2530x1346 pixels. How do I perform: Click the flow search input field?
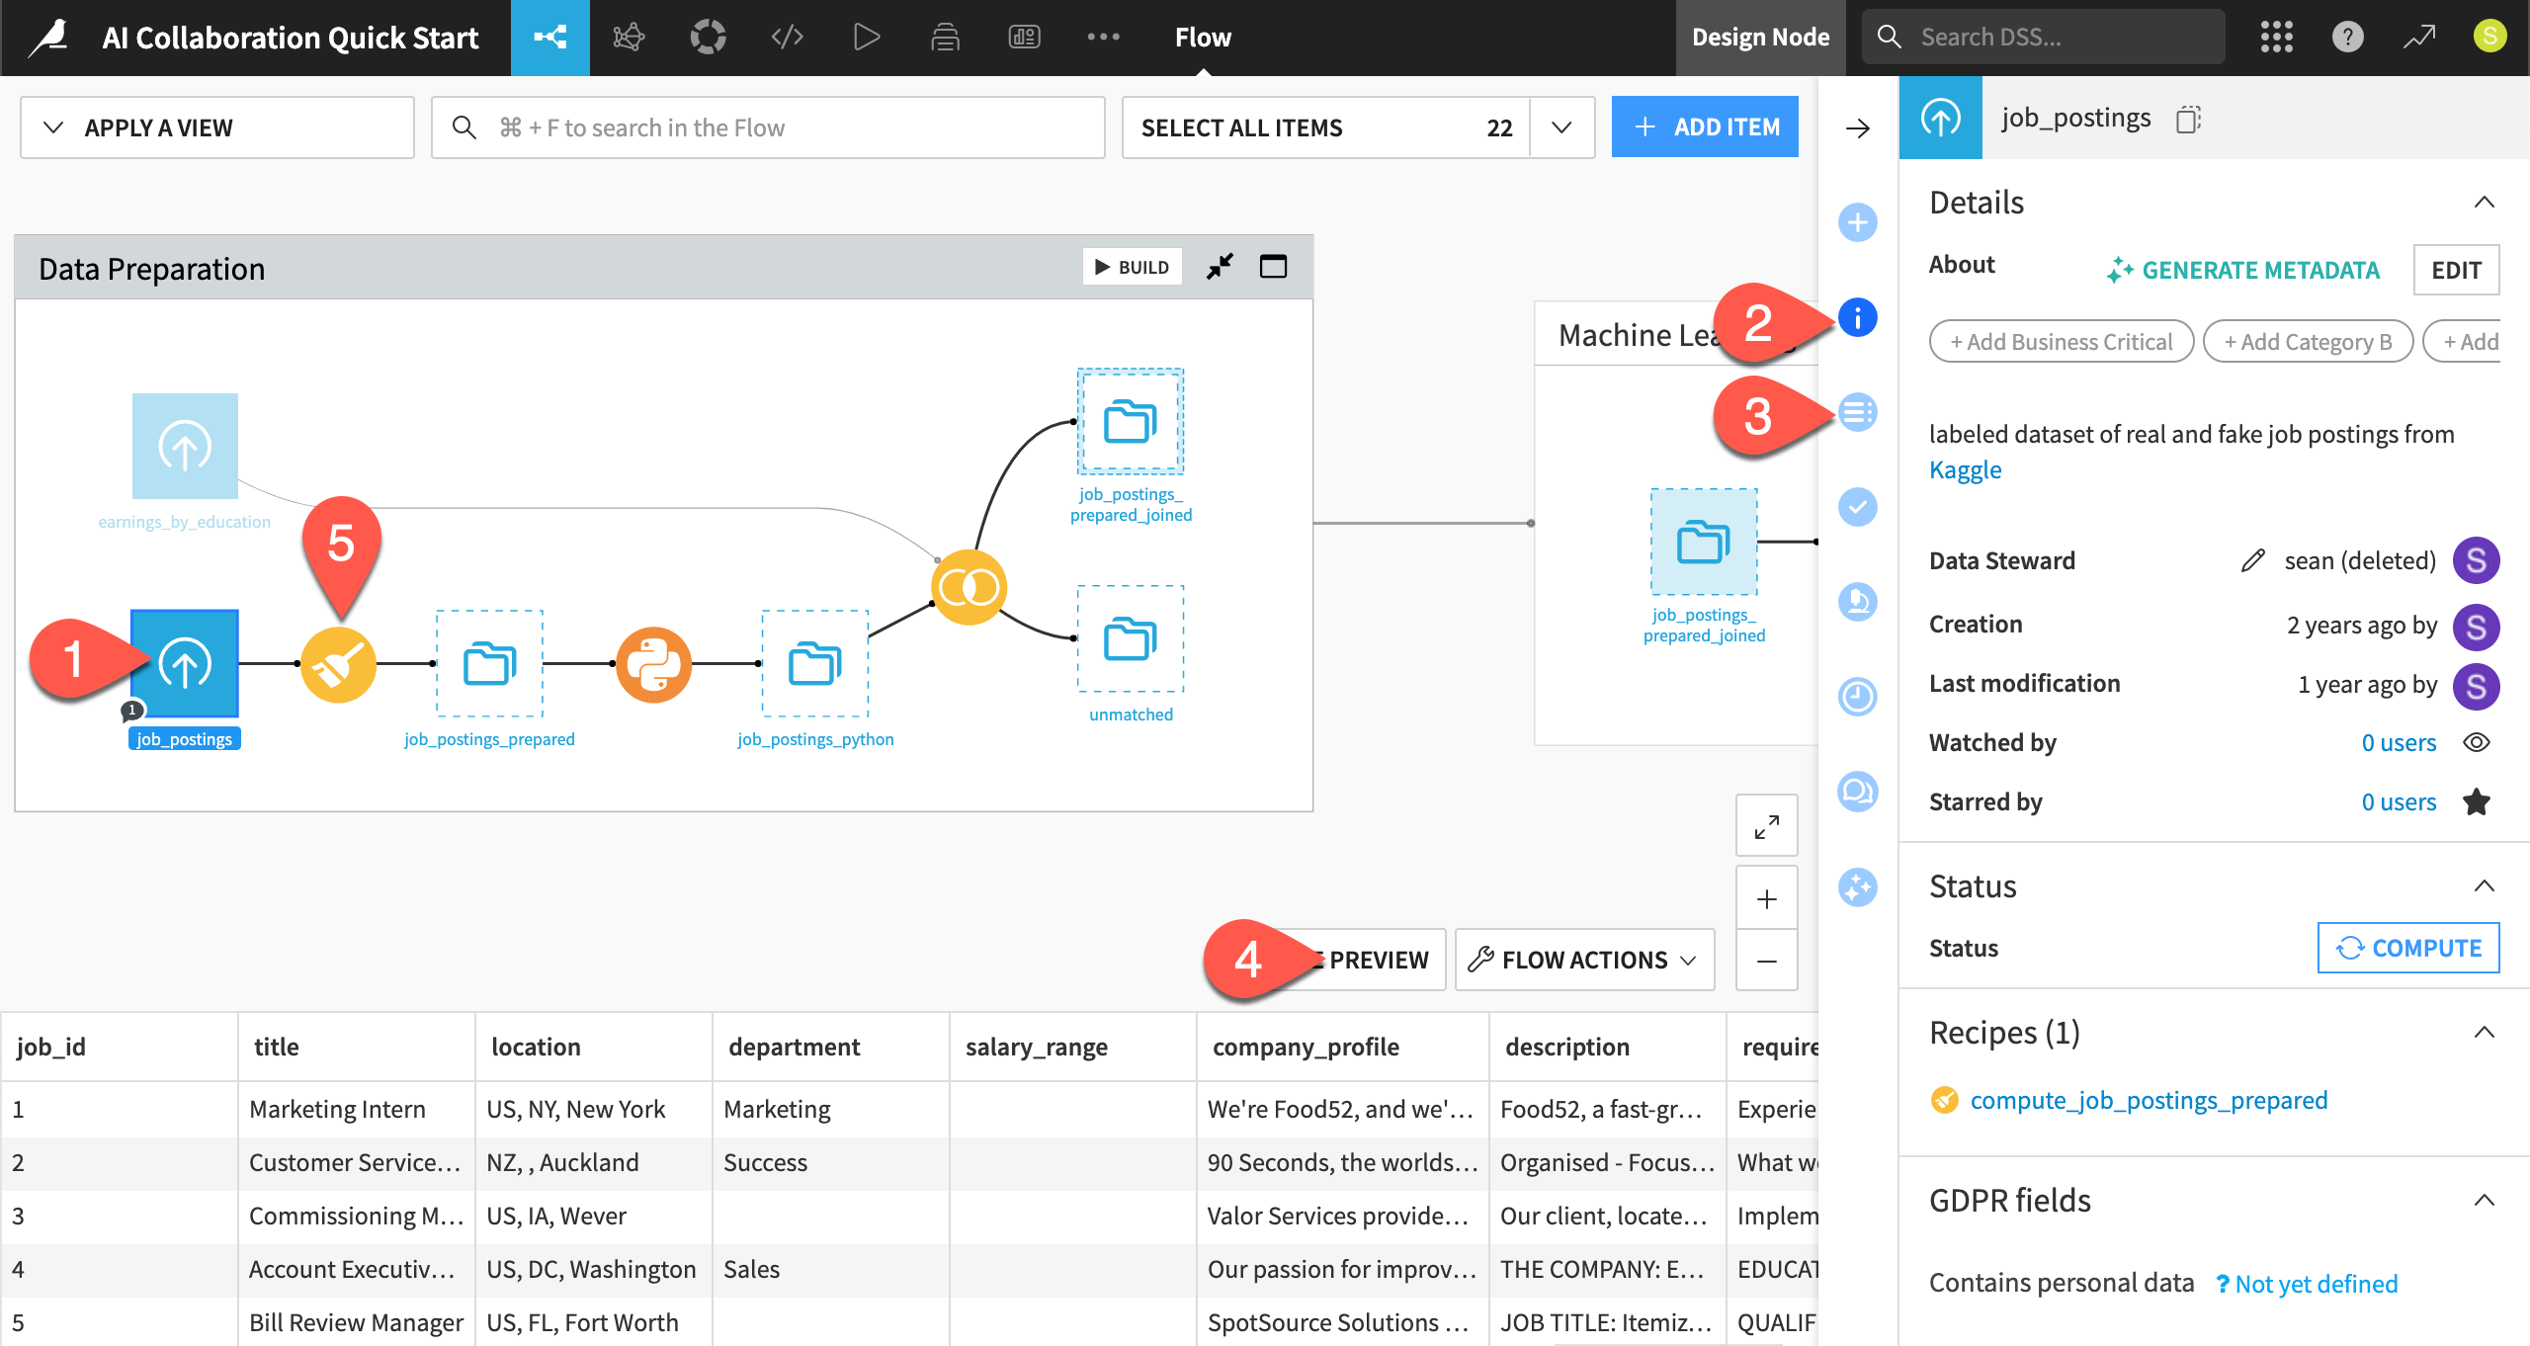(x=768, y=127)
